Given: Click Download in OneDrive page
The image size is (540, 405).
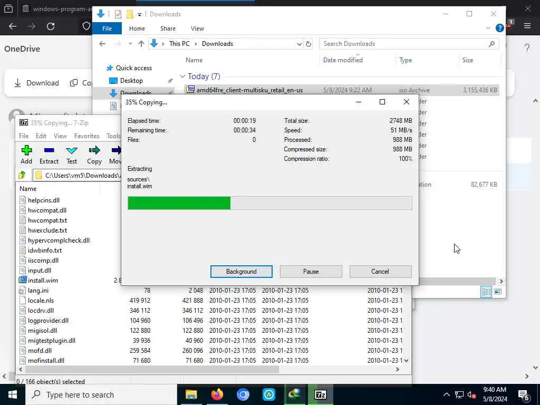Looking at the screenshot, I should coord(36,83).
